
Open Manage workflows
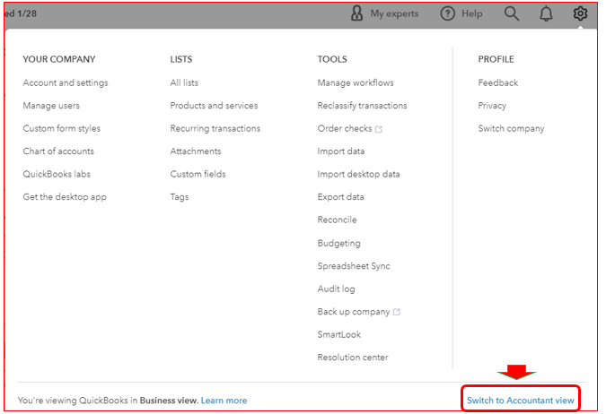point(356,83)
